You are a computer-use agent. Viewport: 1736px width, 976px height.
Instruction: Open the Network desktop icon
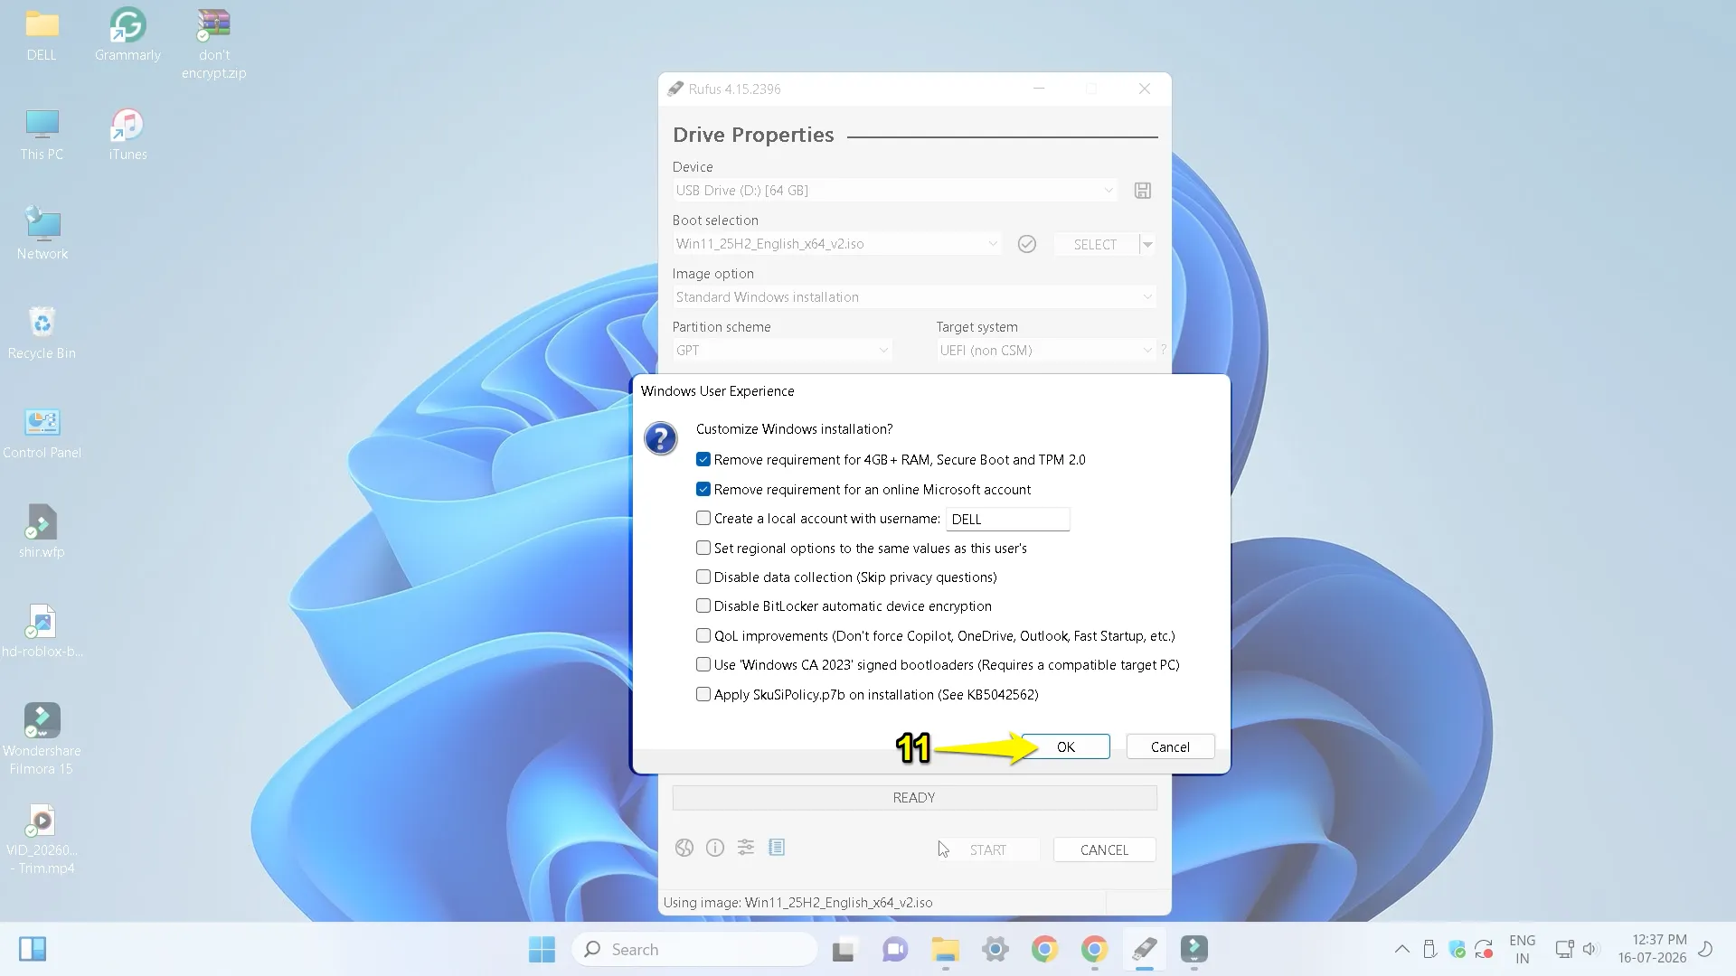coord(42,233)
